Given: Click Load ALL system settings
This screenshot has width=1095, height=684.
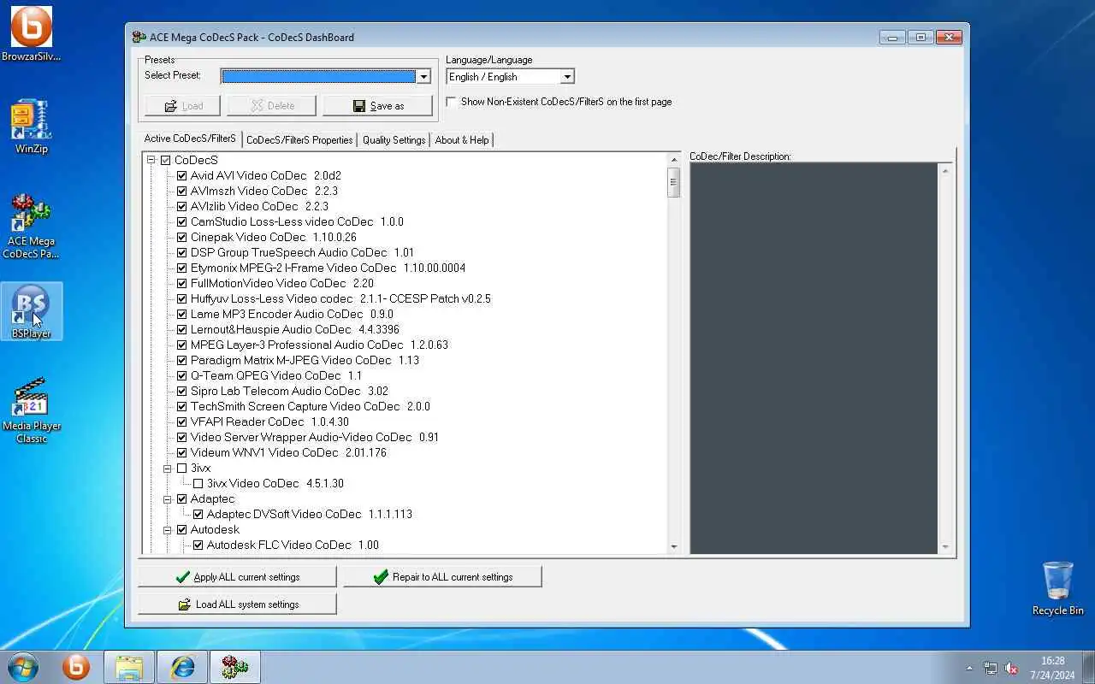Looking at the screenshot, I should [x=237, y=604].
